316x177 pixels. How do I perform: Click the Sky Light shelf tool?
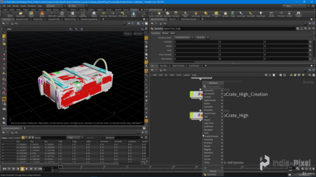pyautogui.click(x=225, y=14)
